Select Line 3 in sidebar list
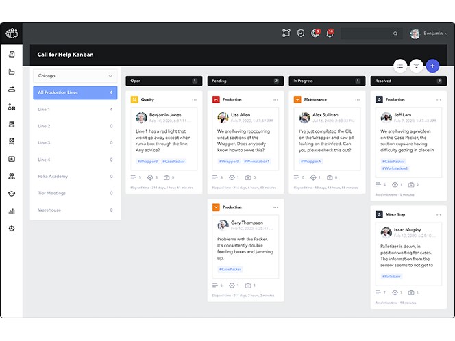Image resolution: width=455 pixels, height=341 pixels. point(75,142)
